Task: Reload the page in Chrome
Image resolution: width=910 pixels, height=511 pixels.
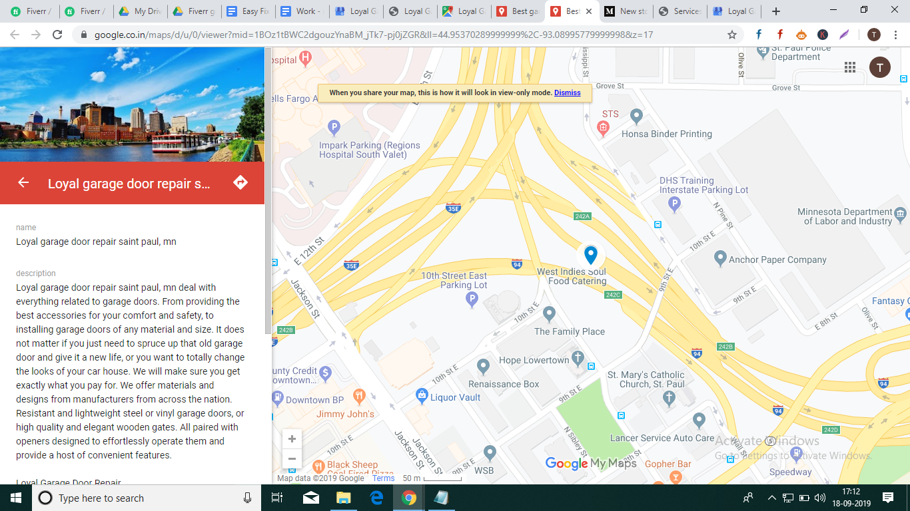Action: point(57,35)
